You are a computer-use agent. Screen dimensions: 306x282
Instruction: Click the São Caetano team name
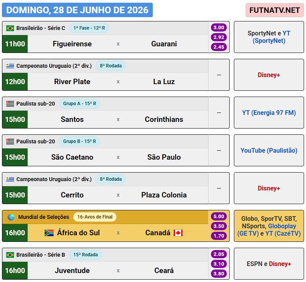(x=72, y=157)
